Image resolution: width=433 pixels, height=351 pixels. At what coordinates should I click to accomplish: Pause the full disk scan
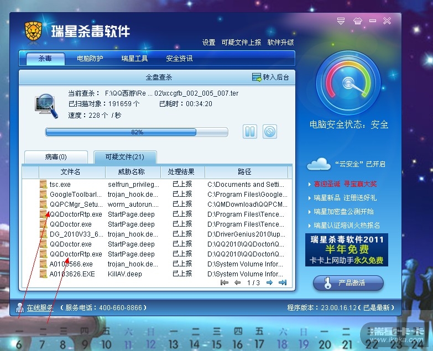click(250, 132)
